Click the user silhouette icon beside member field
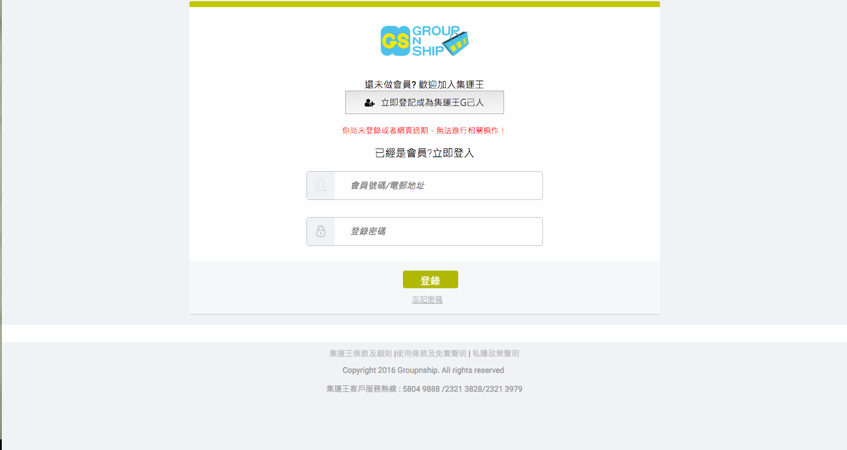This screenshot has height=450, width=847. tap(321, 185)
